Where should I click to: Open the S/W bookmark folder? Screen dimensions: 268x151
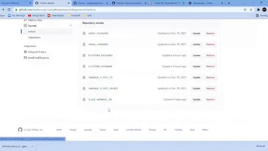click(x=87, y=16)
